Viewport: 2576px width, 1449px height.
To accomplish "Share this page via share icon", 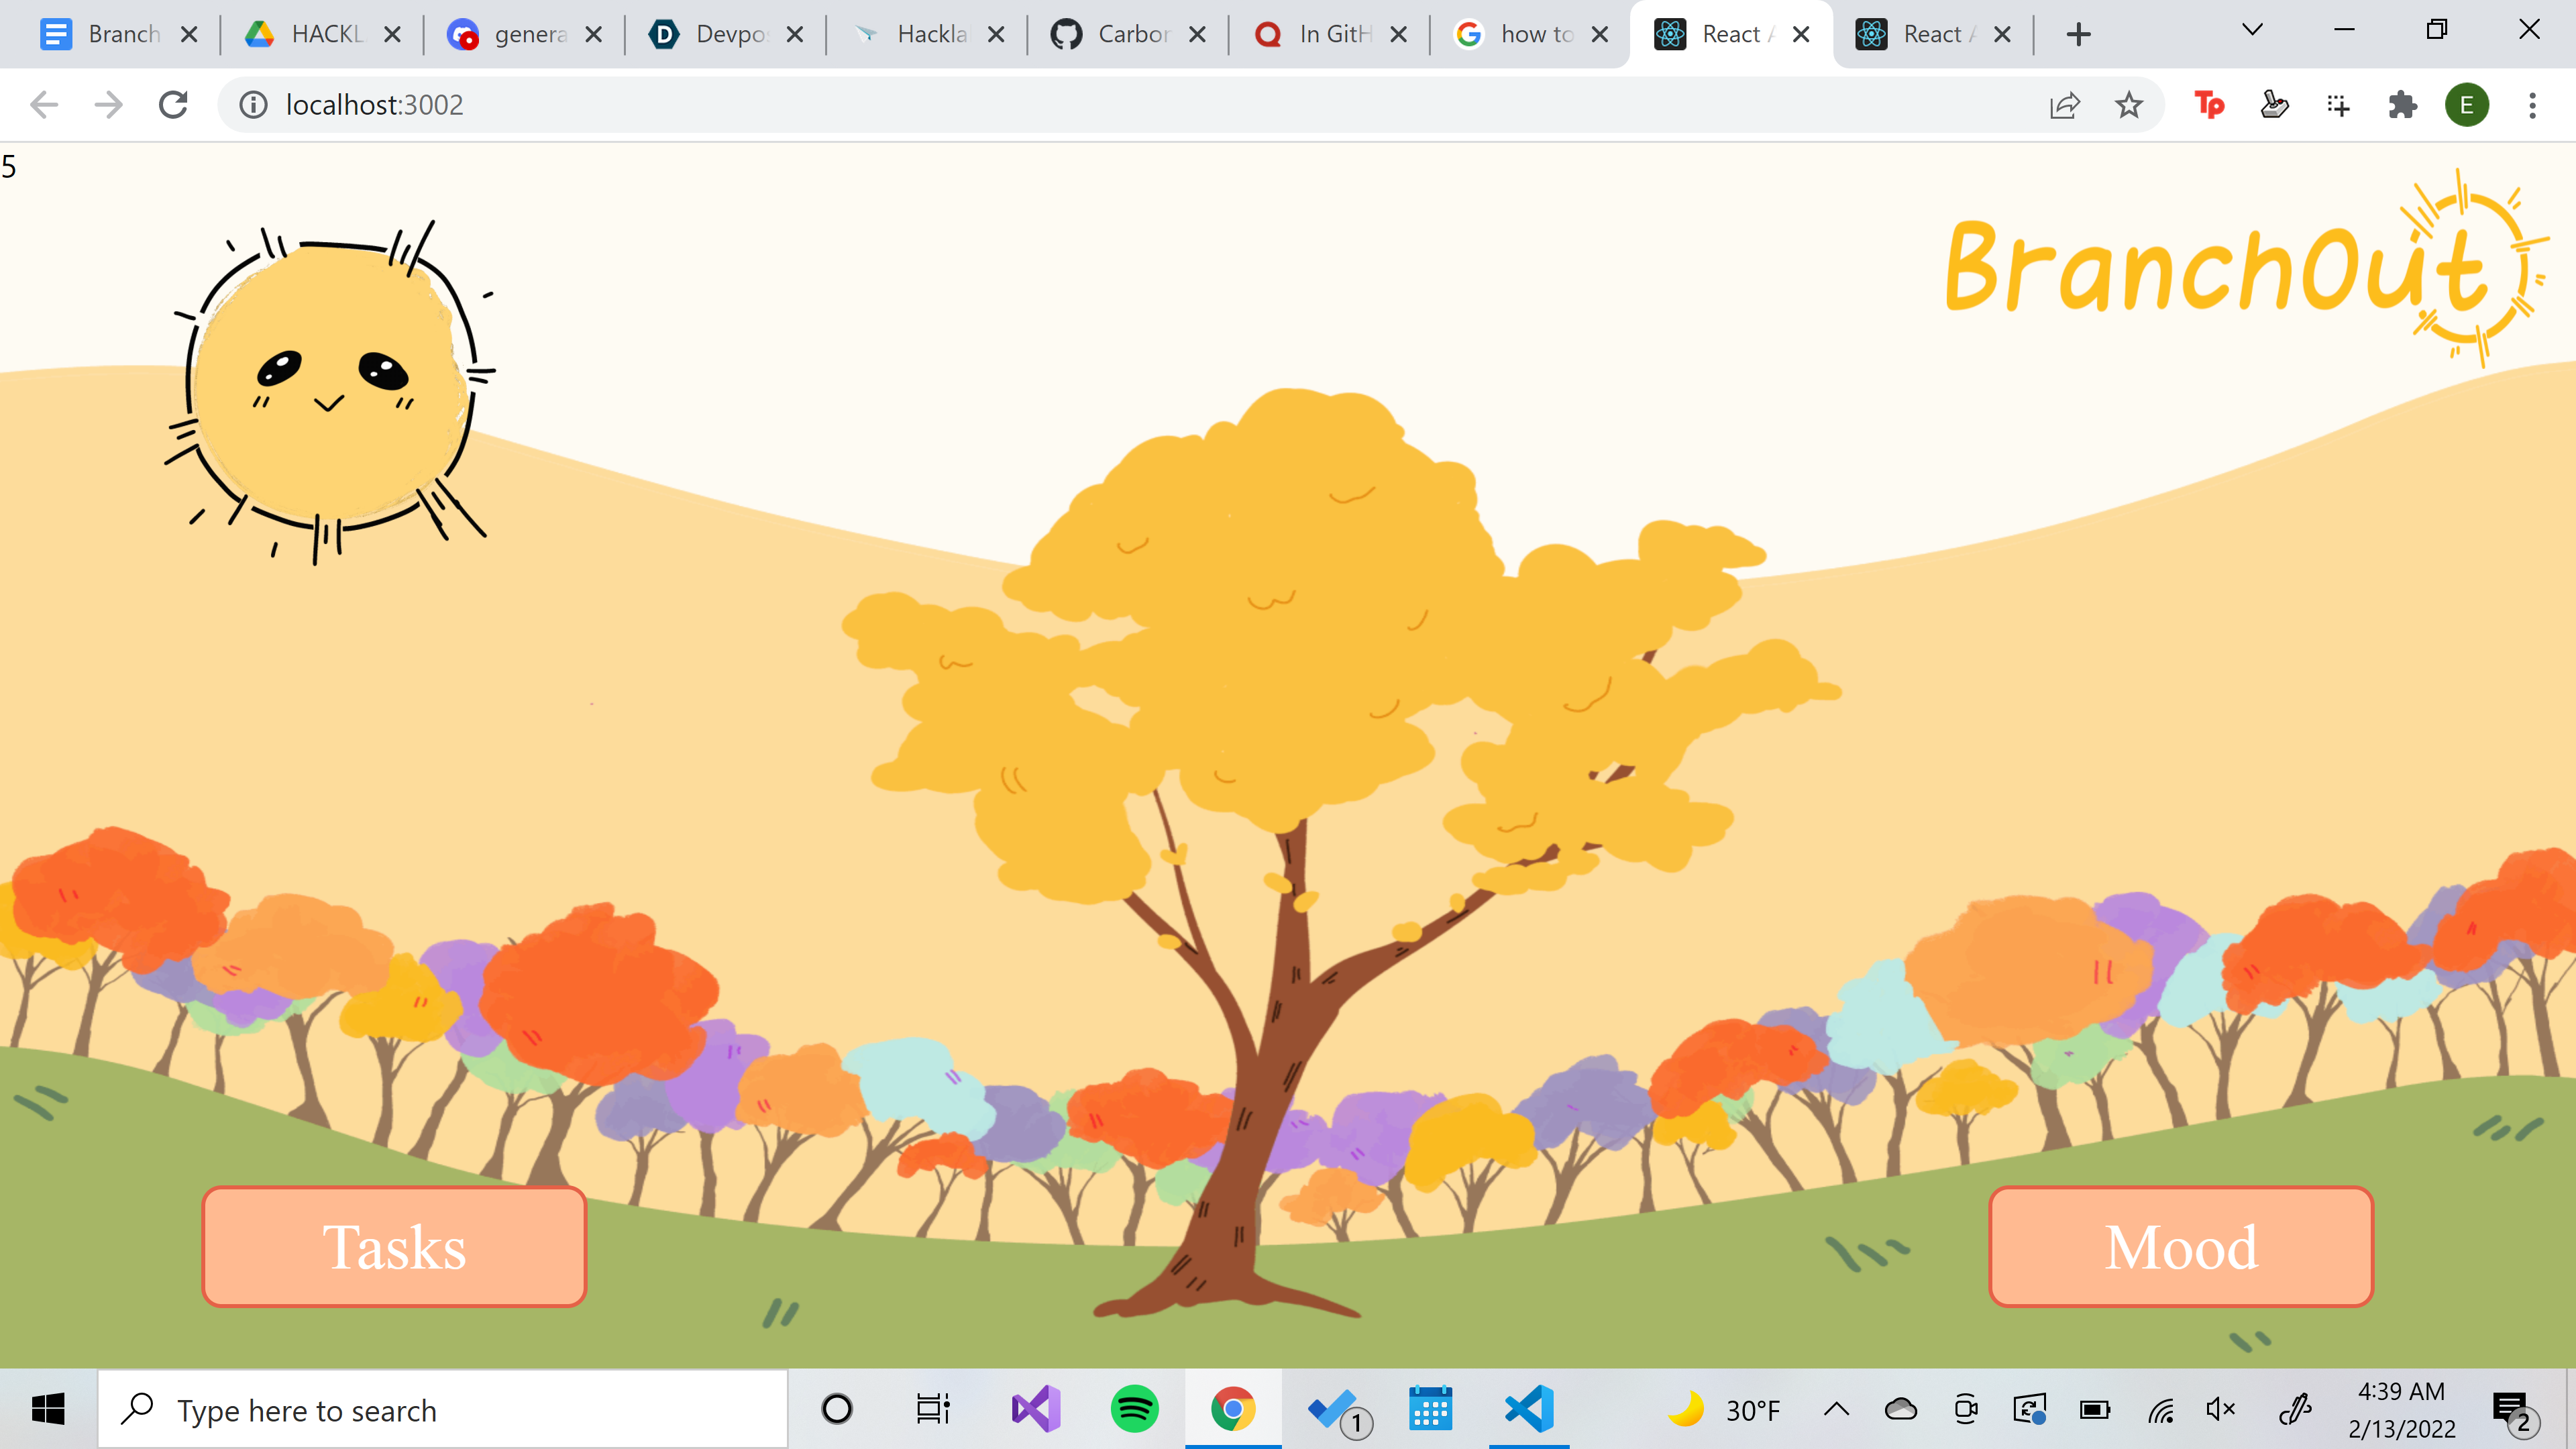I will [x=2064, y=105].
